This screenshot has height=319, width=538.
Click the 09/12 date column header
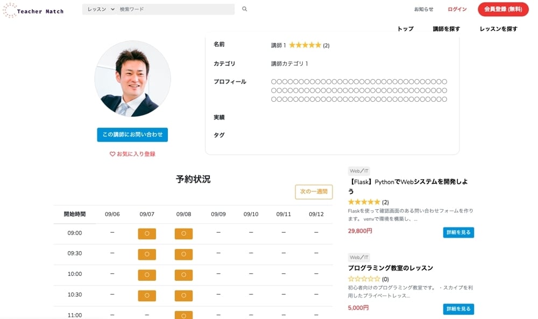point(316,214)
